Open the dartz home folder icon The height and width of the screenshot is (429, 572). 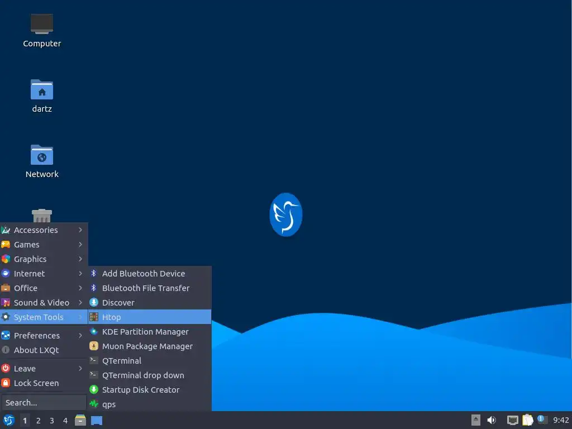coord(41,96)
